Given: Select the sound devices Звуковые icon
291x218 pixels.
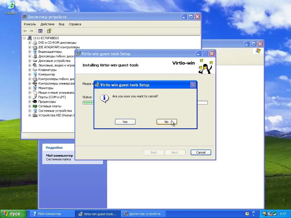Looking at the screenshot, I should click(x=35, y=65).
